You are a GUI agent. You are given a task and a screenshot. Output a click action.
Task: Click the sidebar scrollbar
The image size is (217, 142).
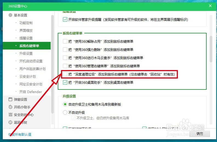53,64
